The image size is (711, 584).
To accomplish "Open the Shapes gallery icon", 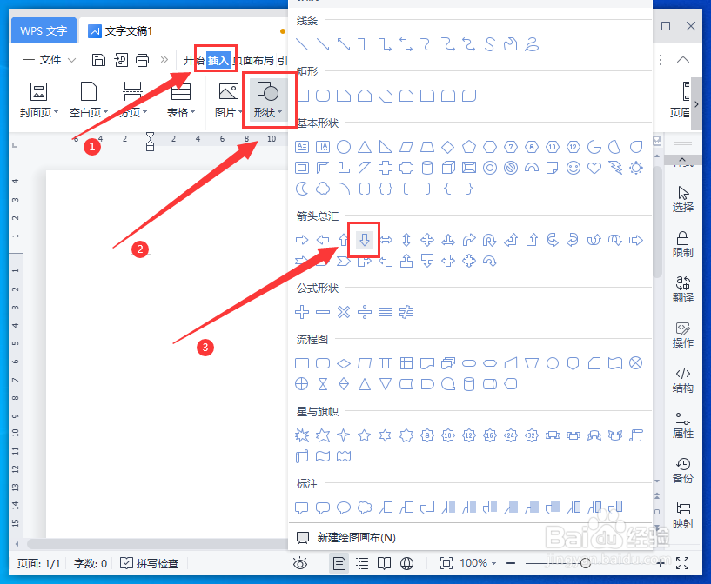I will pyautogui.click(x=269, y=93).
